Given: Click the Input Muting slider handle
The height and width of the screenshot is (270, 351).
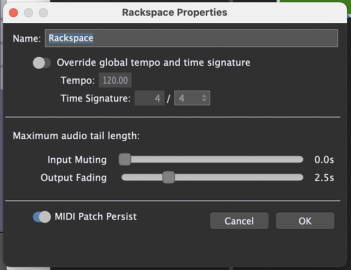Looking at the screenshot, I should [125, 159].
